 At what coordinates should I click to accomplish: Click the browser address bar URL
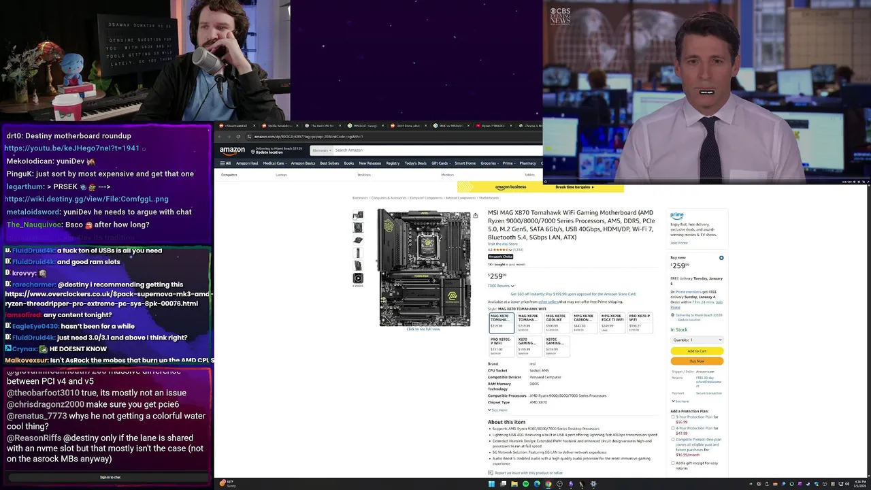pyautogui.click(x=309, y=137)
